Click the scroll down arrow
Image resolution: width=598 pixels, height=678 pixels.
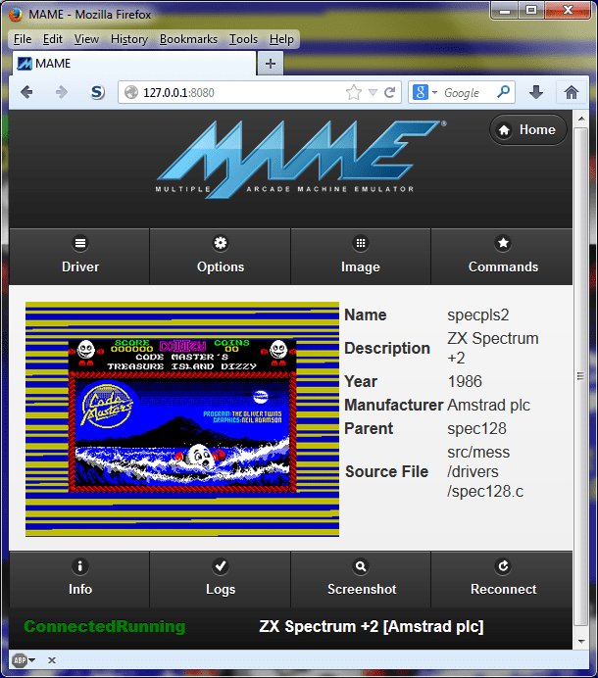(581, 641)
